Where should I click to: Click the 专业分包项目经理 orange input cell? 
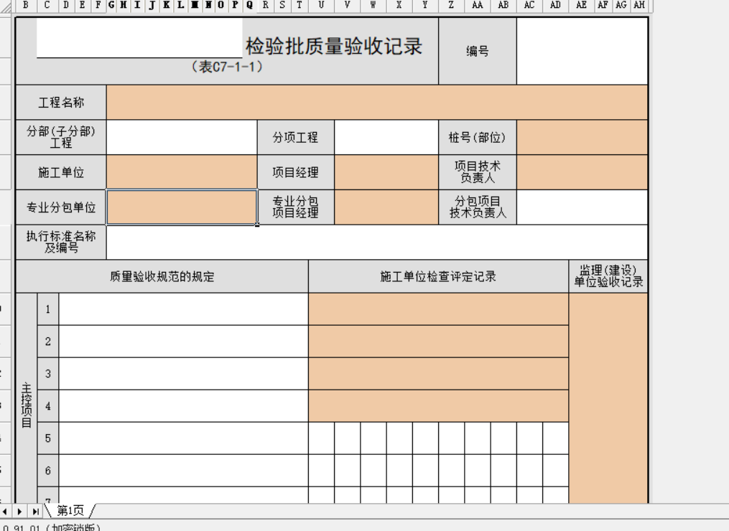386,207
